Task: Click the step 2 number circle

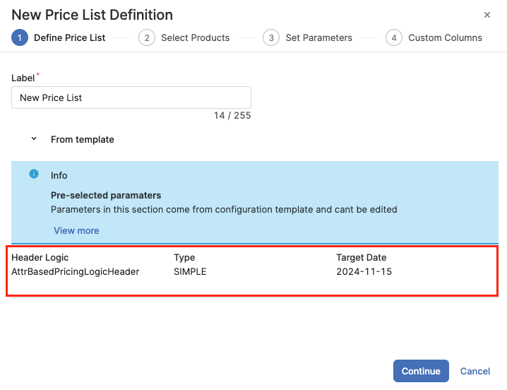Action: click(x=147, y=37)
